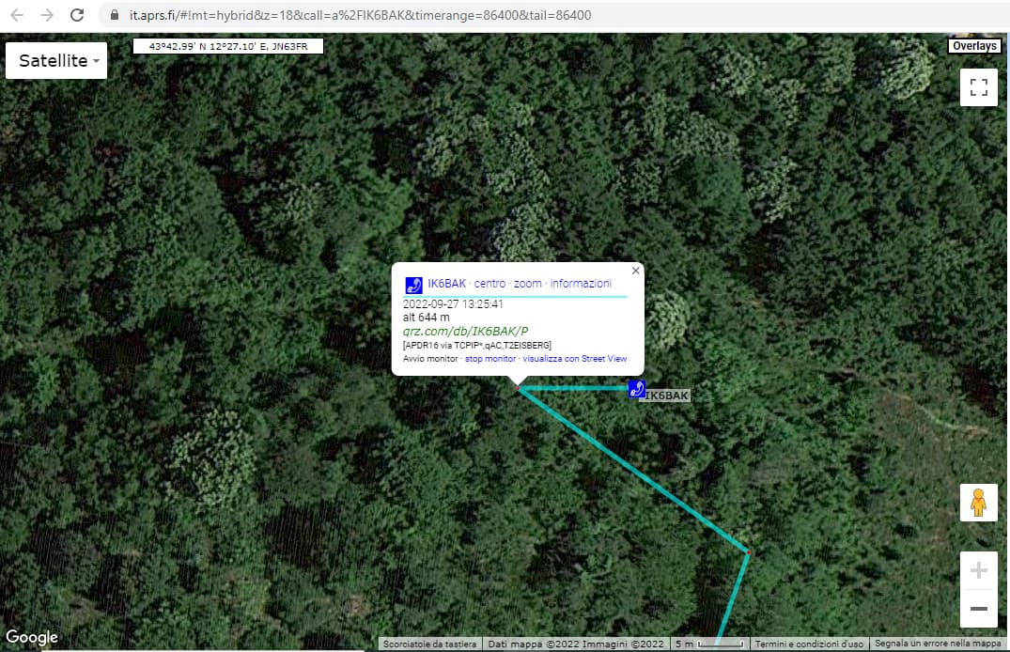Zoom in with the plus button
Screen dimensions: 1010x652
click(978, 570)
